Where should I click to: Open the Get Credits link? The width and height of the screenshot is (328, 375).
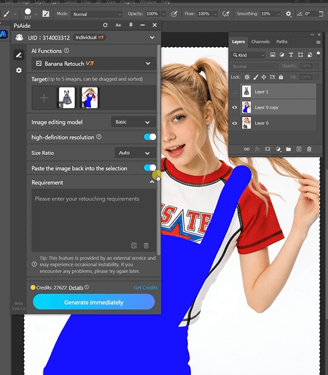click(x=146, y=287)
